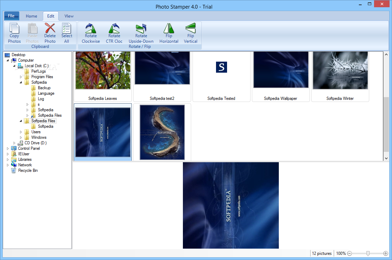The height and width of the screenshot is (260, 392).
Task: Expand the Program Files folder
Action: tap(21, 77)
